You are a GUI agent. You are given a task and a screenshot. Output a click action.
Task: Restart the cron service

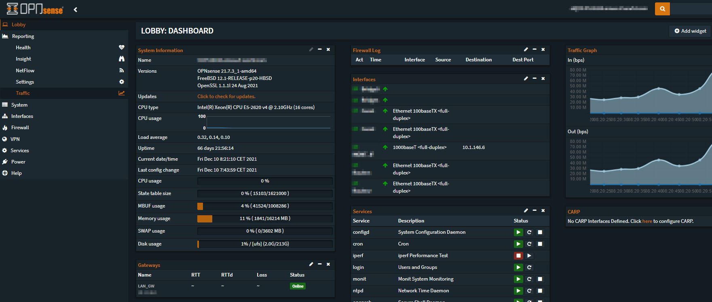click(x=529, y=244)
